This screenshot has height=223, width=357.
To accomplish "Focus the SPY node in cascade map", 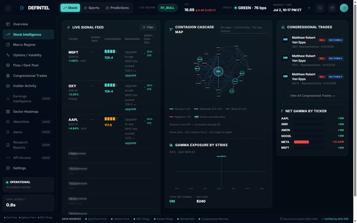I will click(218, 71).
